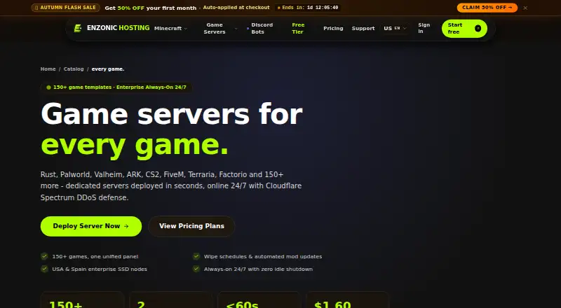Screen dimensions: 561x308
Task: Click the sale countdown timer
Action: tap(308, 8)
